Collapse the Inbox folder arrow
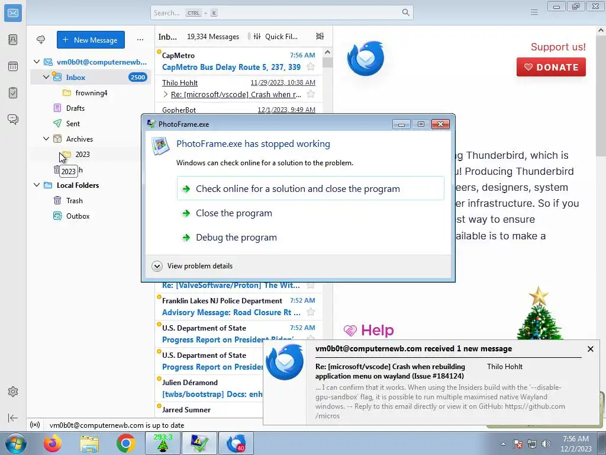606x455 pixels. [46, 77]
